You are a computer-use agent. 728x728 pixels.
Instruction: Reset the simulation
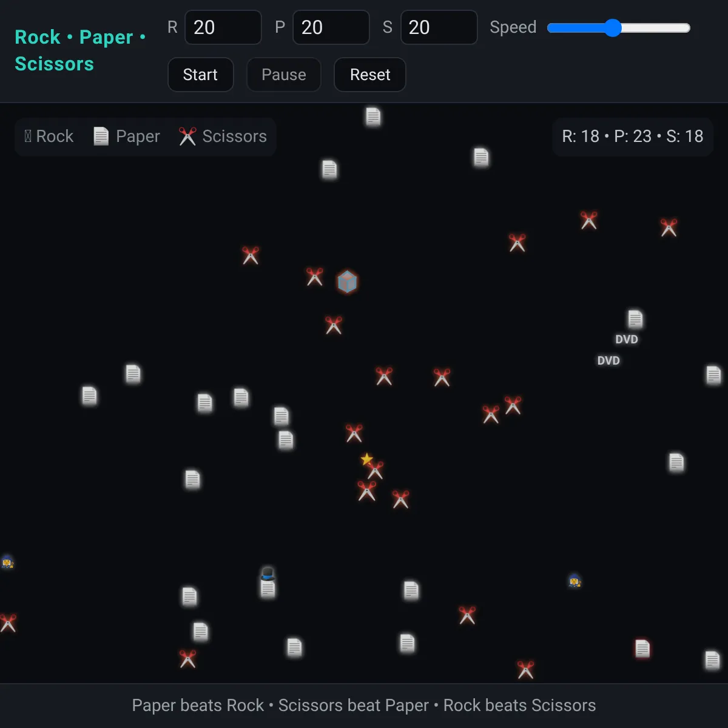coord(370,75)
